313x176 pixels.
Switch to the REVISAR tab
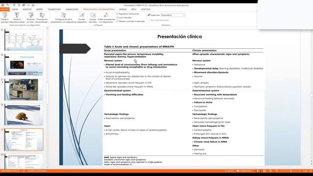pos(123,9)
